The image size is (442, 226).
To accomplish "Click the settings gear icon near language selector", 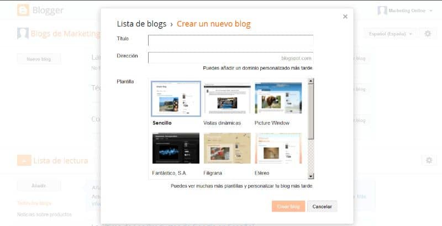I will 428,34.
